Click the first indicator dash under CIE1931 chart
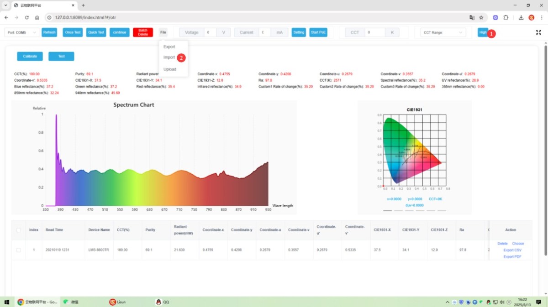 [388, 211]
